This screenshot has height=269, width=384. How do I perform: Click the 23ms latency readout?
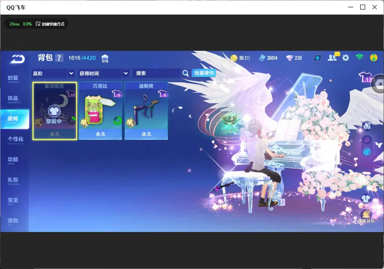(x=15, y=24)
